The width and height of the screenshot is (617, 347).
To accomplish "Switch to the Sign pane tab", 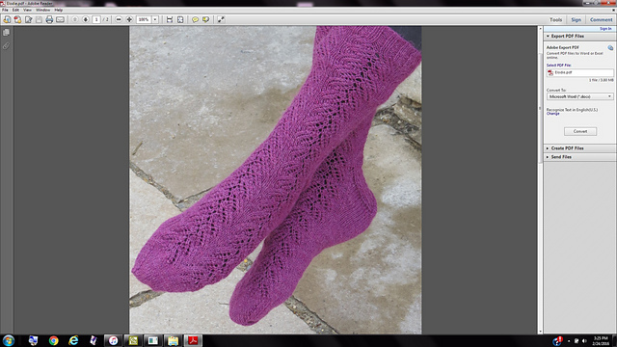I will (577, 19).
